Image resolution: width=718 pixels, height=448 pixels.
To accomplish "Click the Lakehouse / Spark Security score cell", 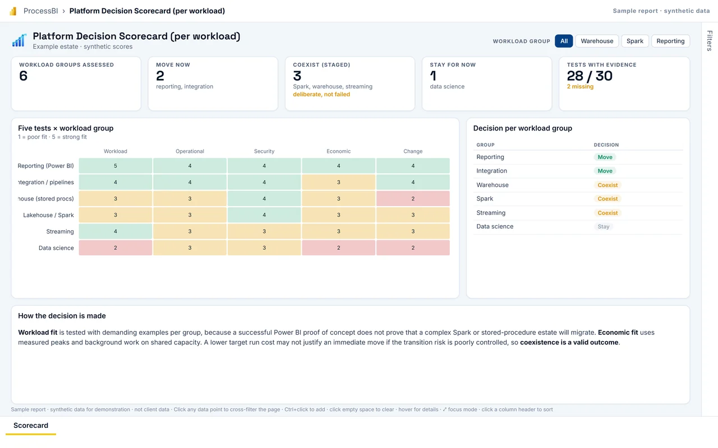I will pos(264,215).
